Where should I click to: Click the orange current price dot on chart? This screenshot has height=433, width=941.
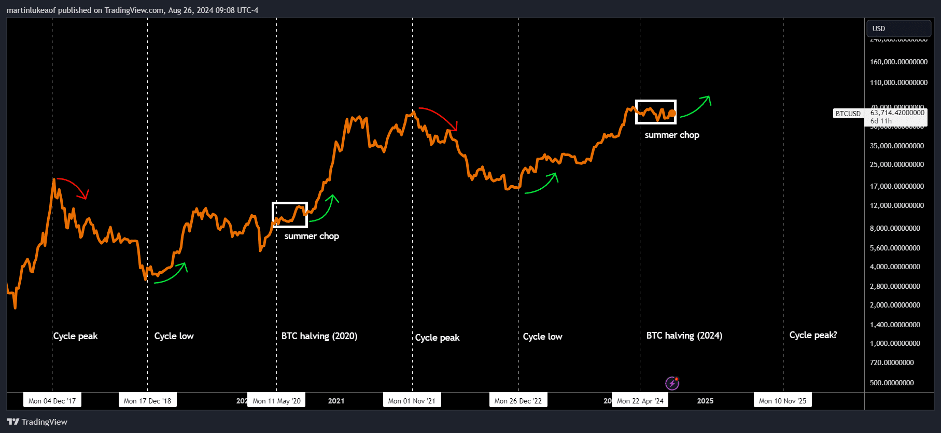pos(672,113)
